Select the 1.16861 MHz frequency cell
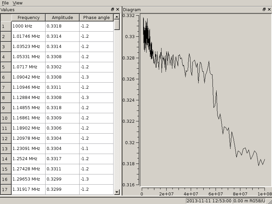 click(29, 118)
